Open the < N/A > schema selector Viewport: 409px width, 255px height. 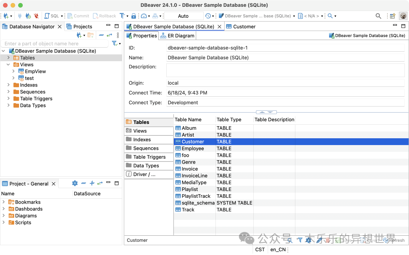pos(311,16)
